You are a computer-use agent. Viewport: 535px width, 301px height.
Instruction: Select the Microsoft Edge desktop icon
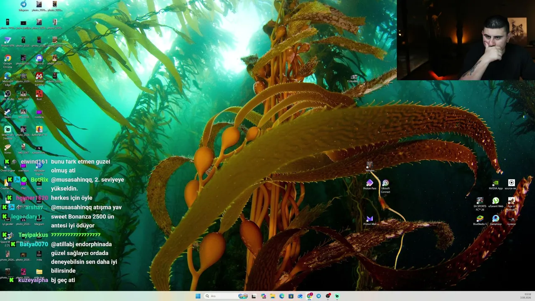coord(8,78)
